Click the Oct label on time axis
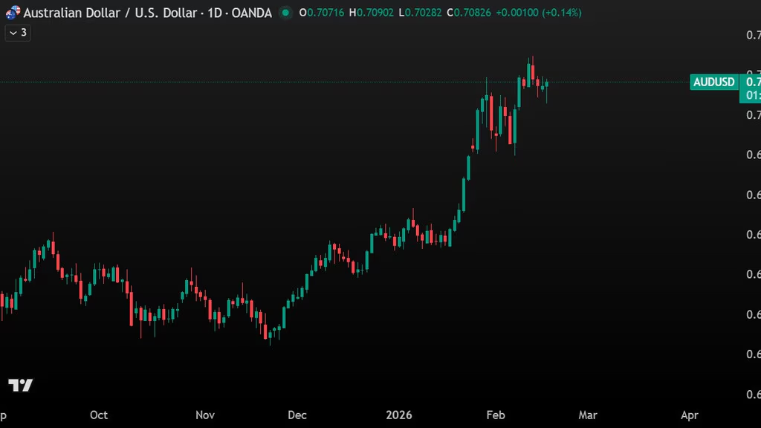 pyautogui.click(x=99, y=415)
